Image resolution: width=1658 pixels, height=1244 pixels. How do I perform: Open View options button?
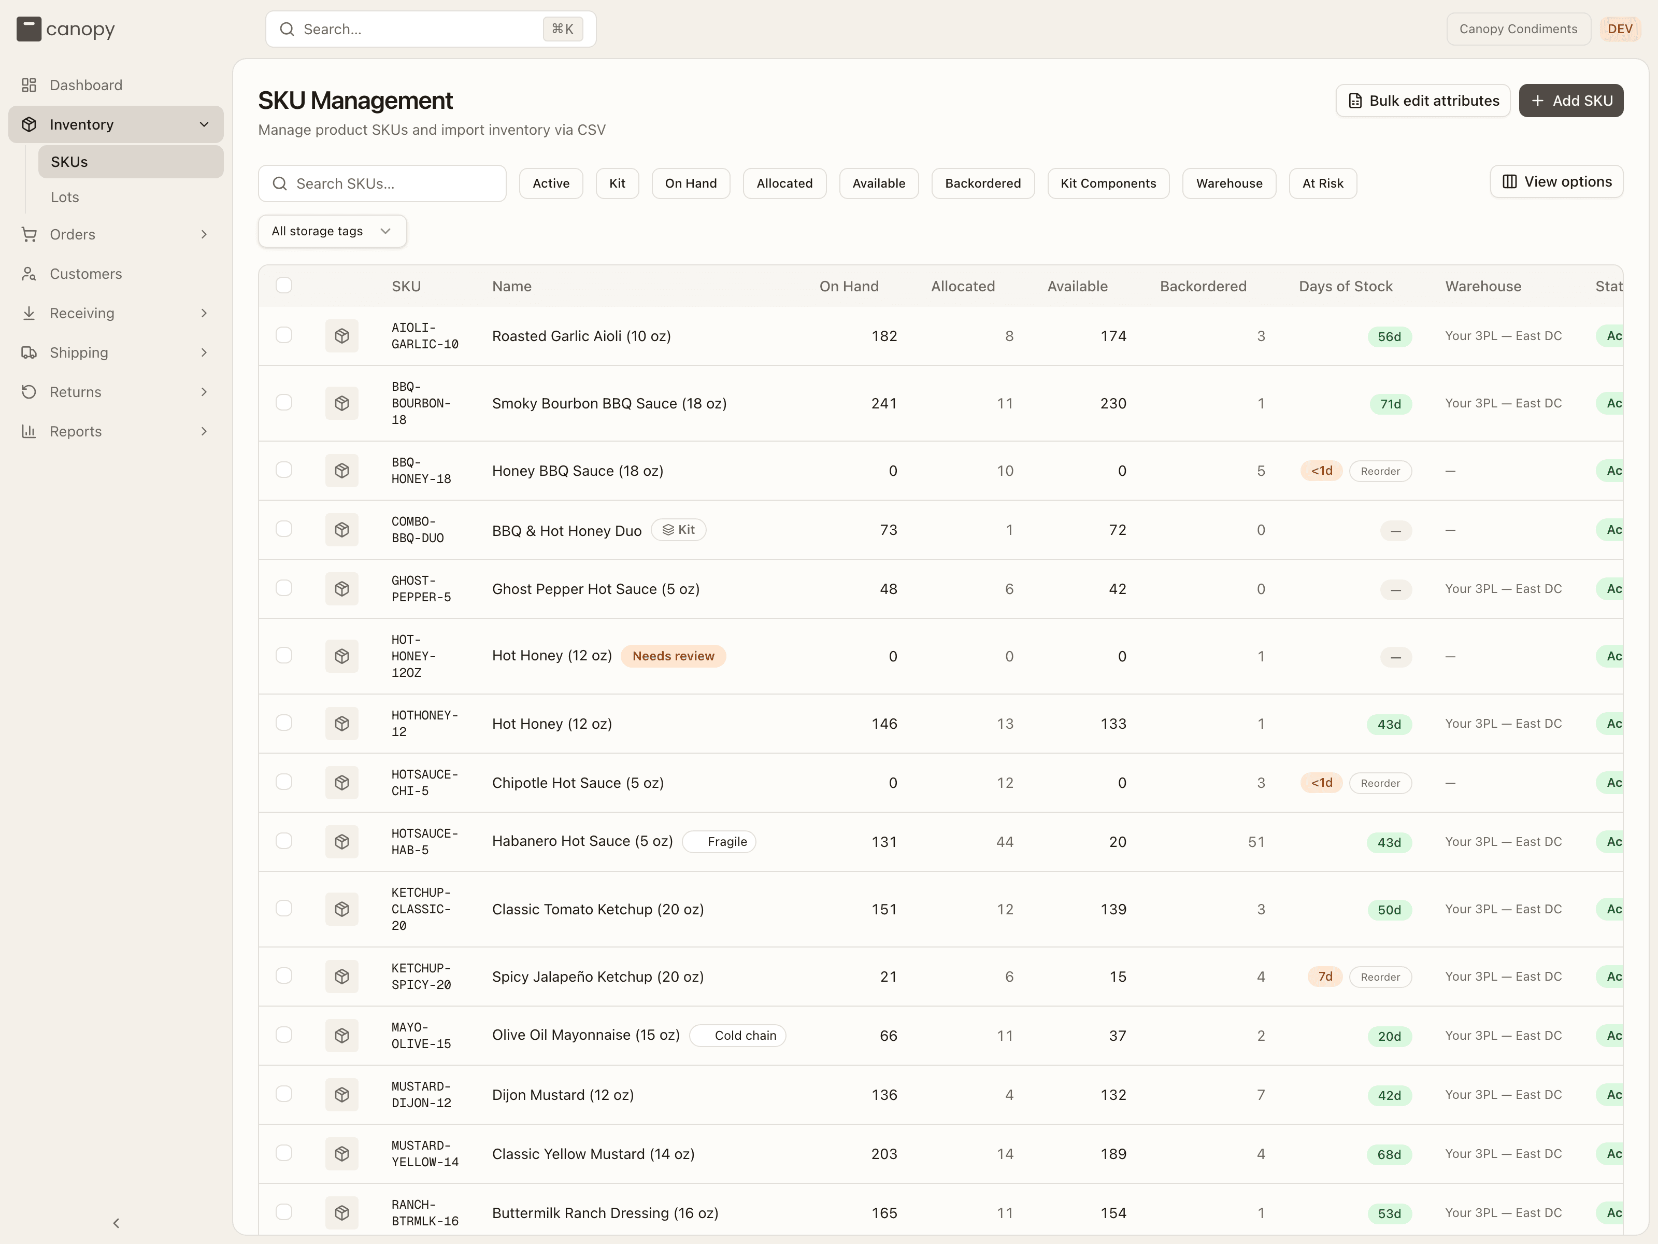pos(1557,181)
